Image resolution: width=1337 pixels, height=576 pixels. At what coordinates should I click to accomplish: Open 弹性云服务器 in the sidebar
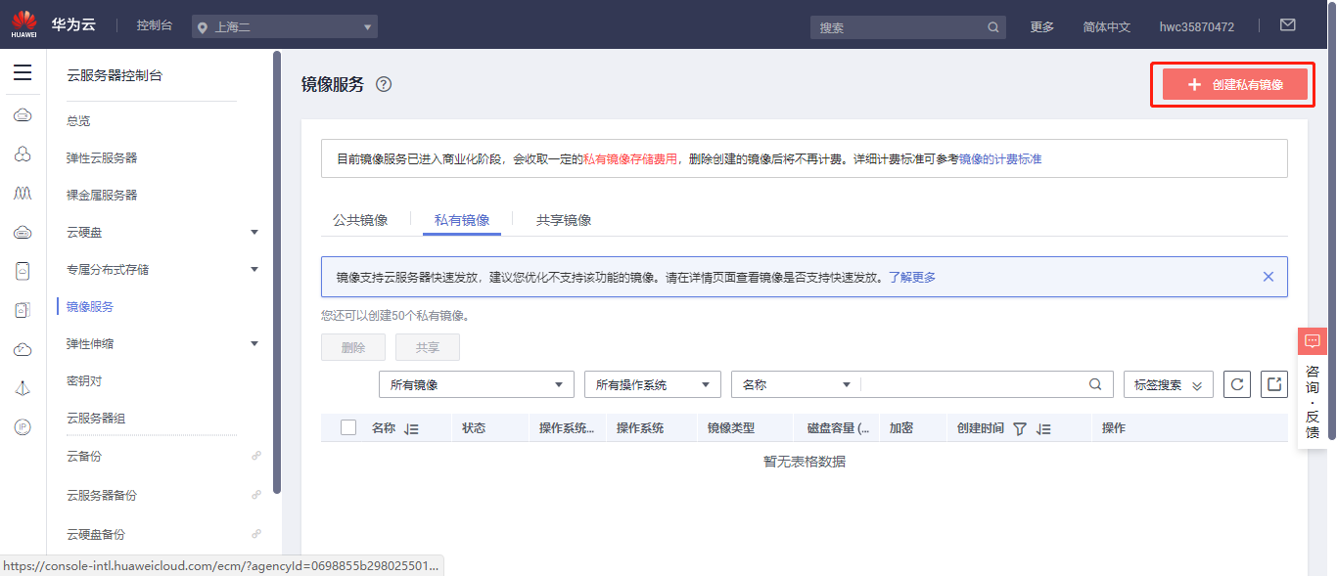pyautogui.click(x=102, y=157)
